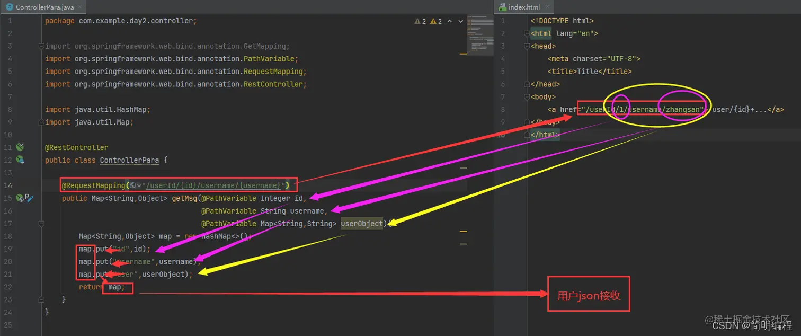Click the package com.example.day2.controller line
The width and height of the screenshot is (801, 336).
(x=121, y=21)
